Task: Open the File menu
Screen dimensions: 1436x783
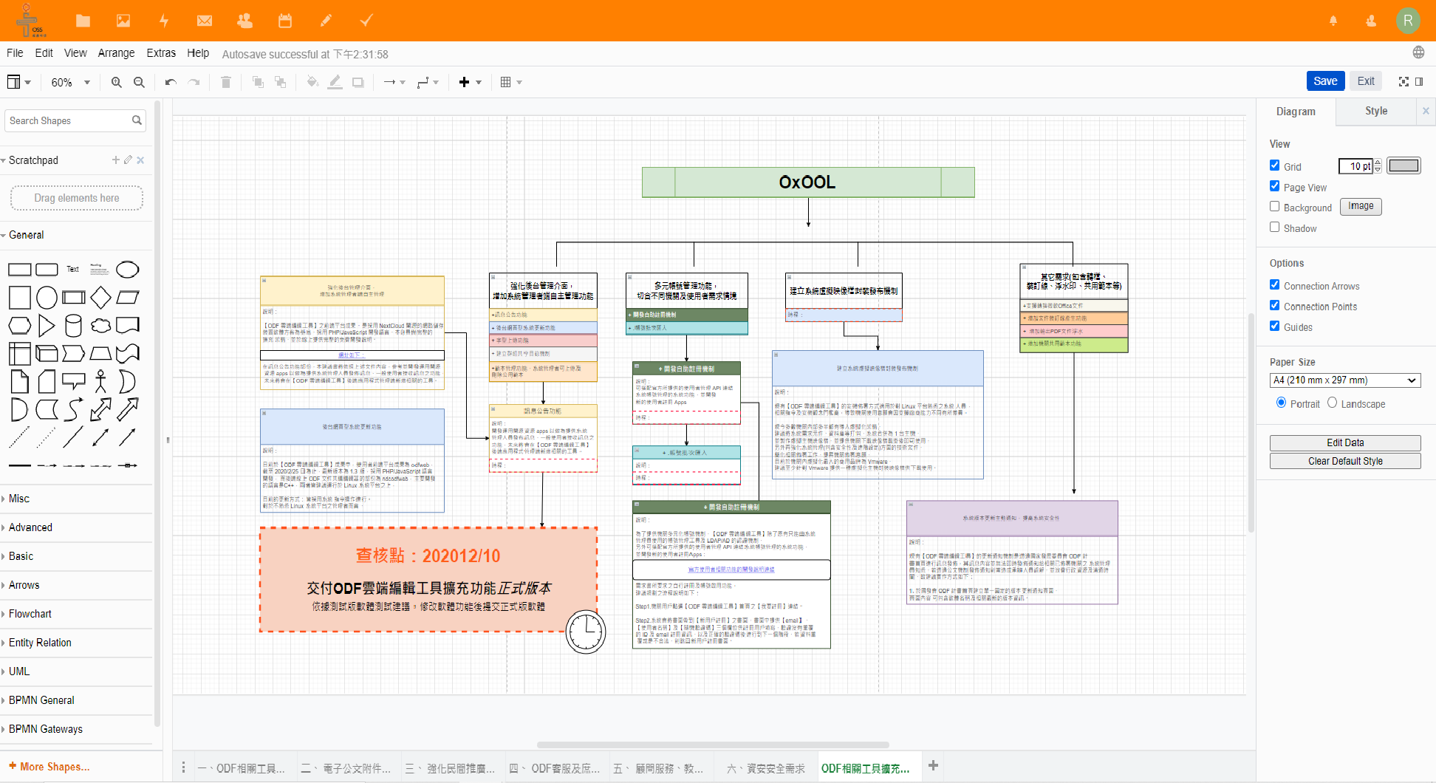Action: (15, 53)
